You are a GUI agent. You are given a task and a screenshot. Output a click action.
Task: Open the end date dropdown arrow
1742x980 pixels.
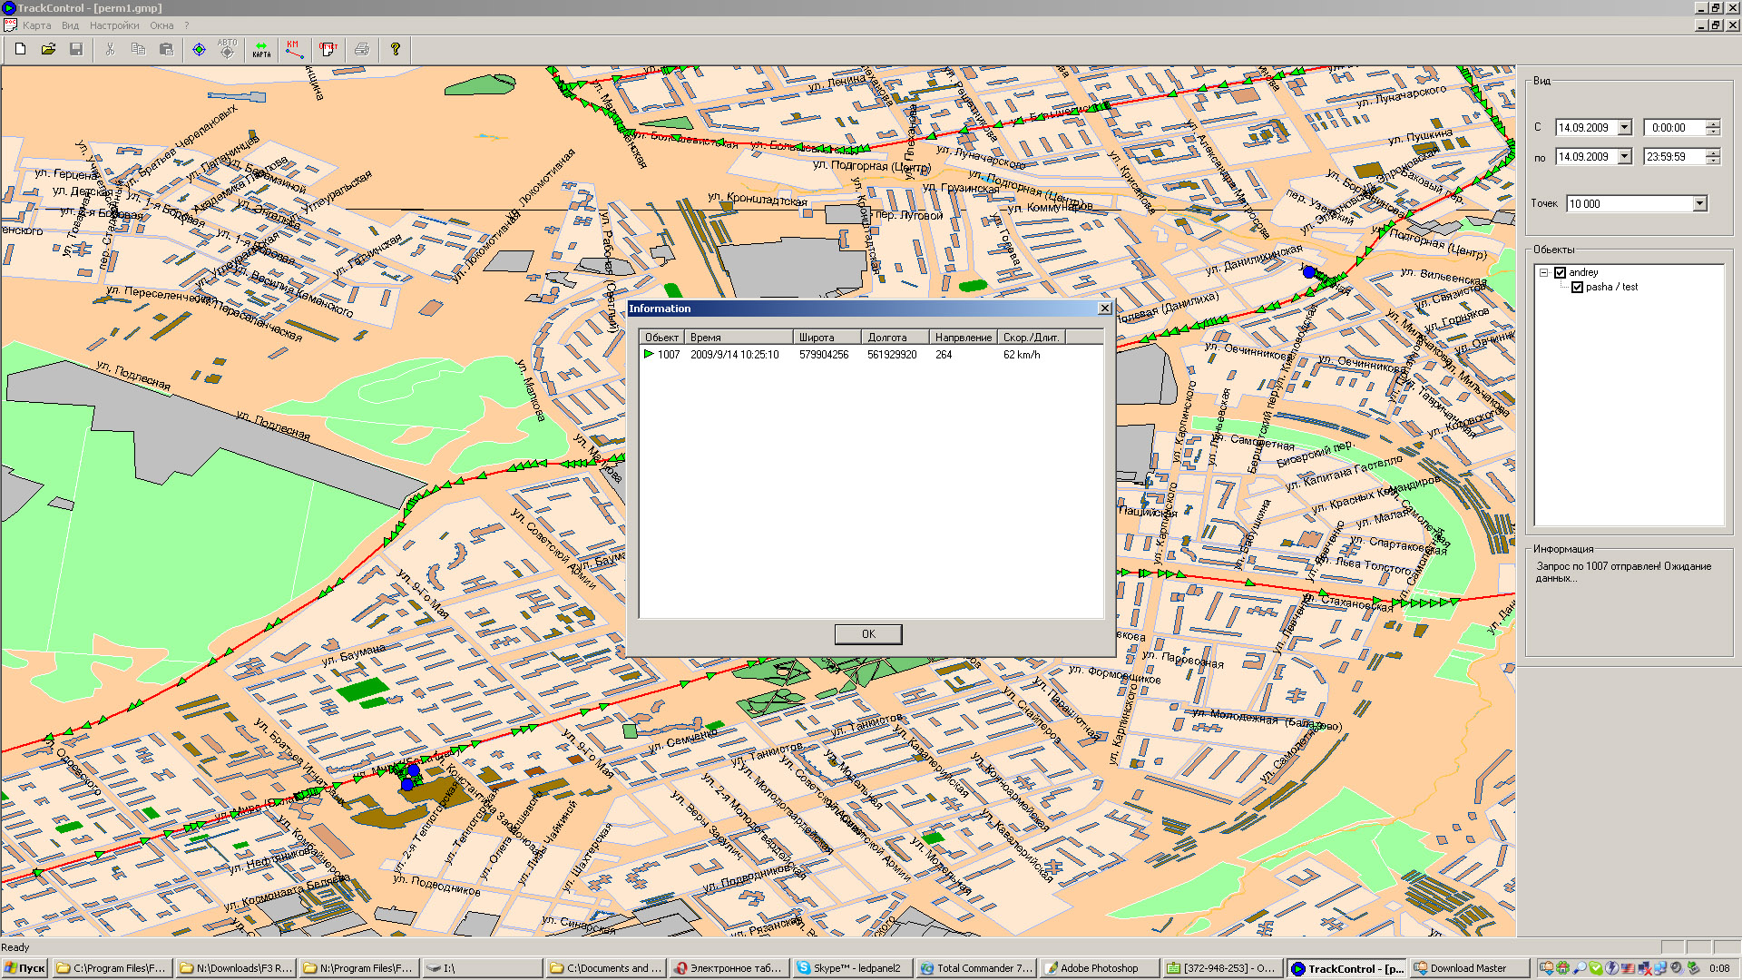pyautogui.click(x=1624, y=157)
